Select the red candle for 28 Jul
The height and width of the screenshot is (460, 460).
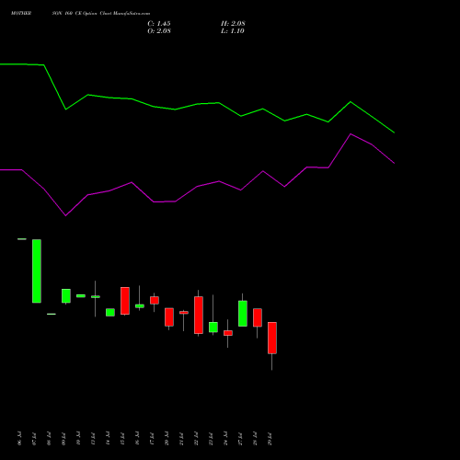(258, 317)
